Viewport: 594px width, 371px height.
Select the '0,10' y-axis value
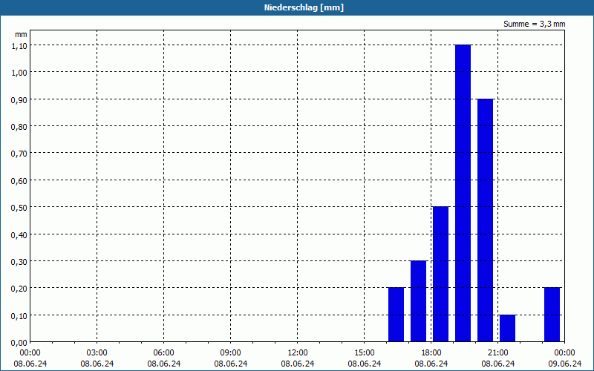(19, 316)
